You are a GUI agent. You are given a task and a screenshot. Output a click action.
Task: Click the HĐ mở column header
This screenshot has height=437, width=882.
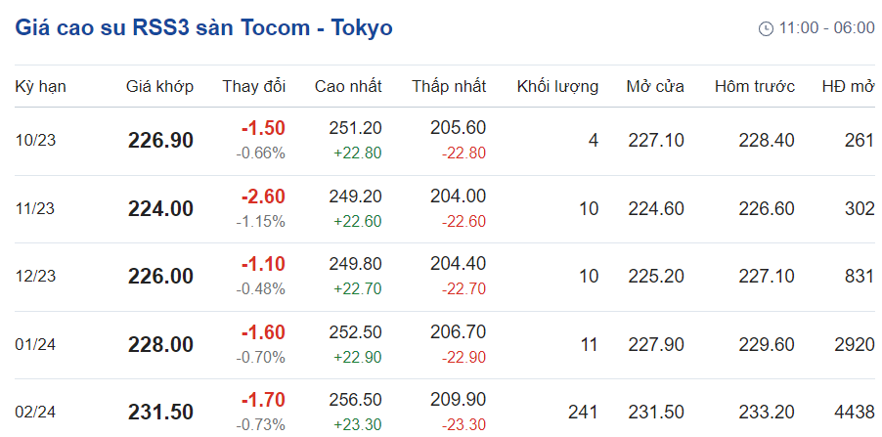[x=848, y=87]
